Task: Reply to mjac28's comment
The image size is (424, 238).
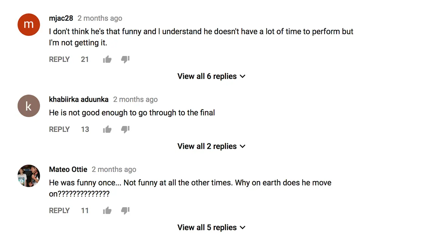Action: (59, 59)
